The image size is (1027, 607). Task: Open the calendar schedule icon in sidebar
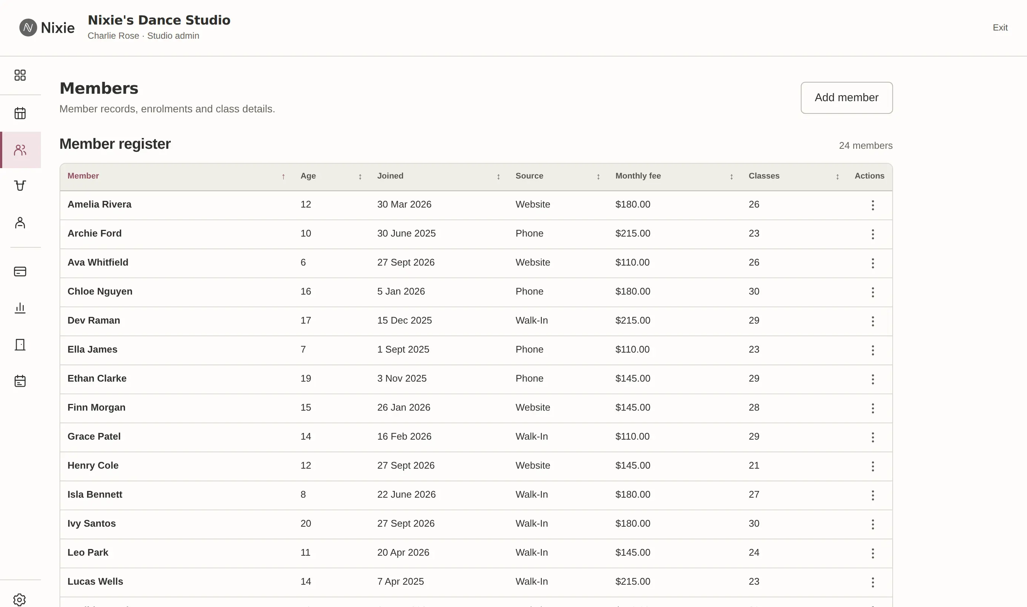(x=20, y=113)
